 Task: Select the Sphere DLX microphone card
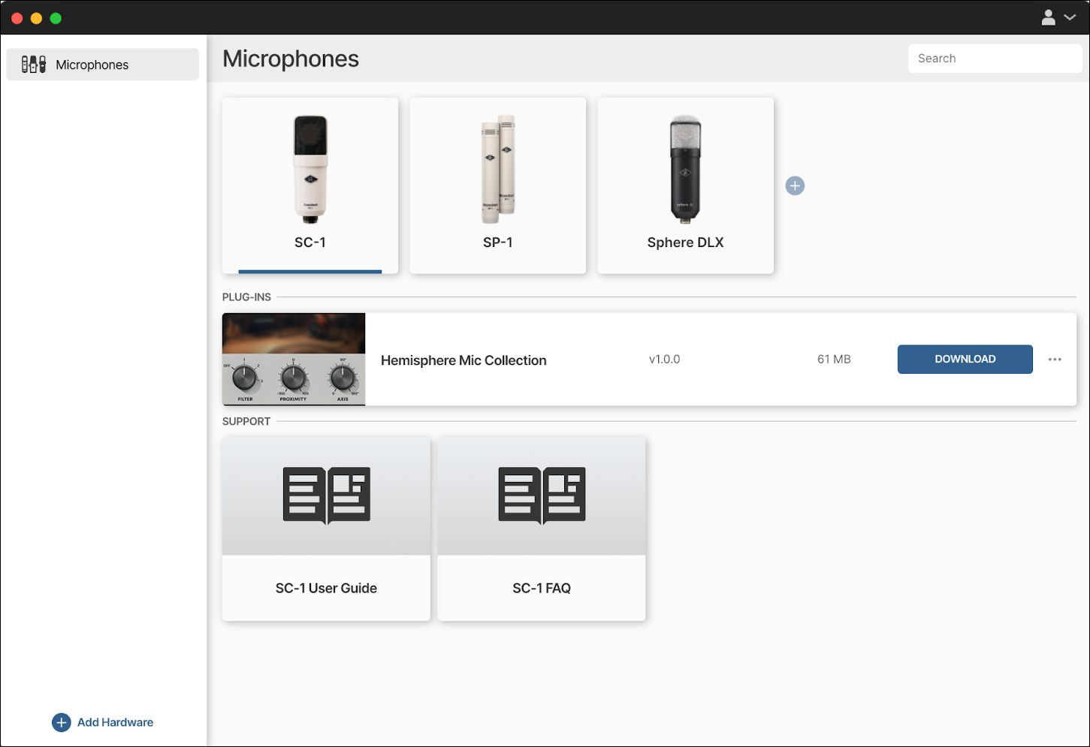tap(685, 185)
